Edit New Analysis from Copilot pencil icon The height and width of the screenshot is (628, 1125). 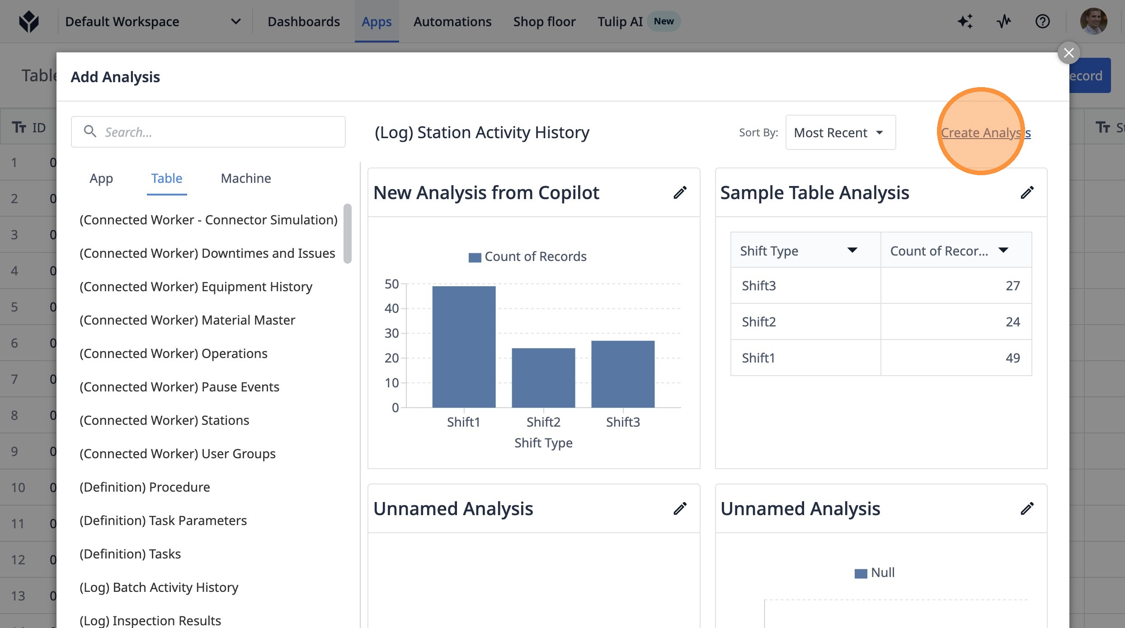coord(680,193)
